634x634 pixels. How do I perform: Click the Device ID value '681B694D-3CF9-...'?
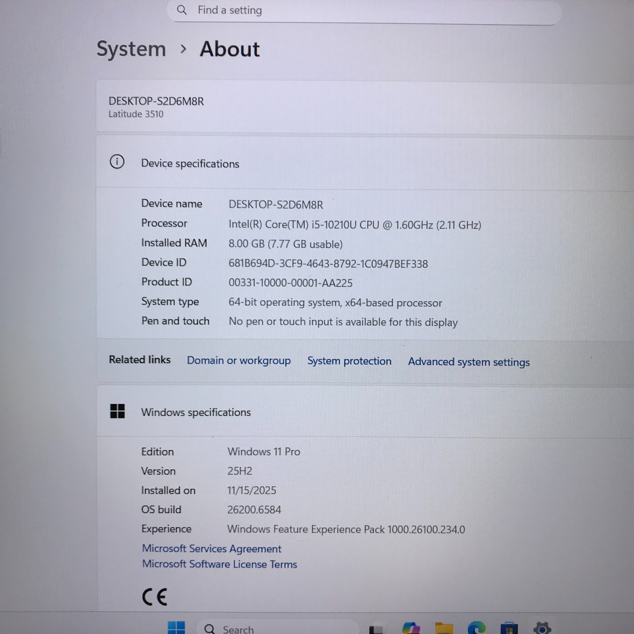point(328,264)
